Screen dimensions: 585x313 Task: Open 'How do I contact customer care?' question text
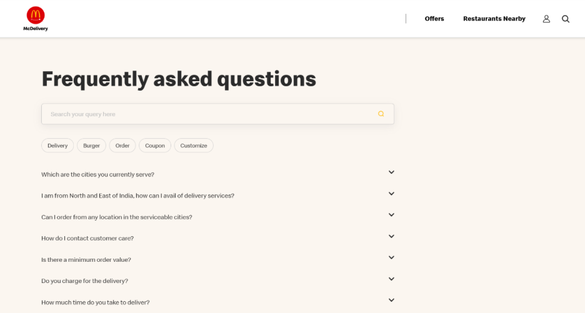tap(87, 238)
